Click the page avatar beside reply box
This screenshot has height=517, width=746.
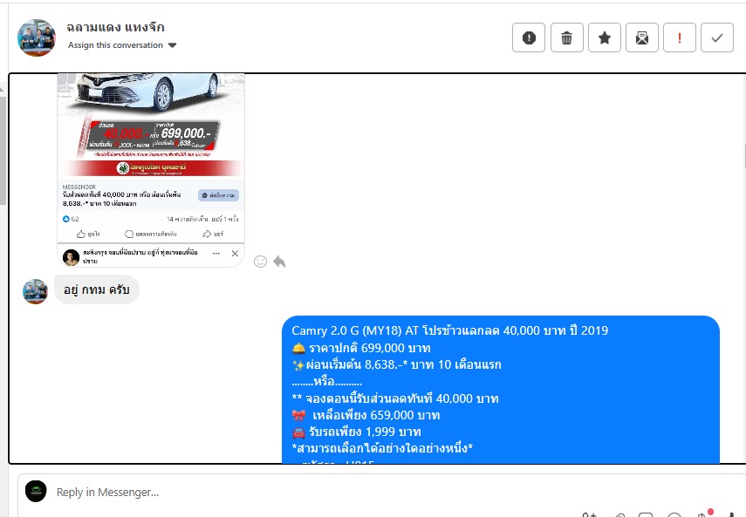(36, 492)
